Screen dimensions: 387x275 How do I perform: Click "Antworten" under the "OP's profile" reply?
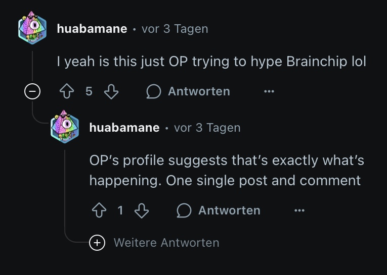coord(229,210)
